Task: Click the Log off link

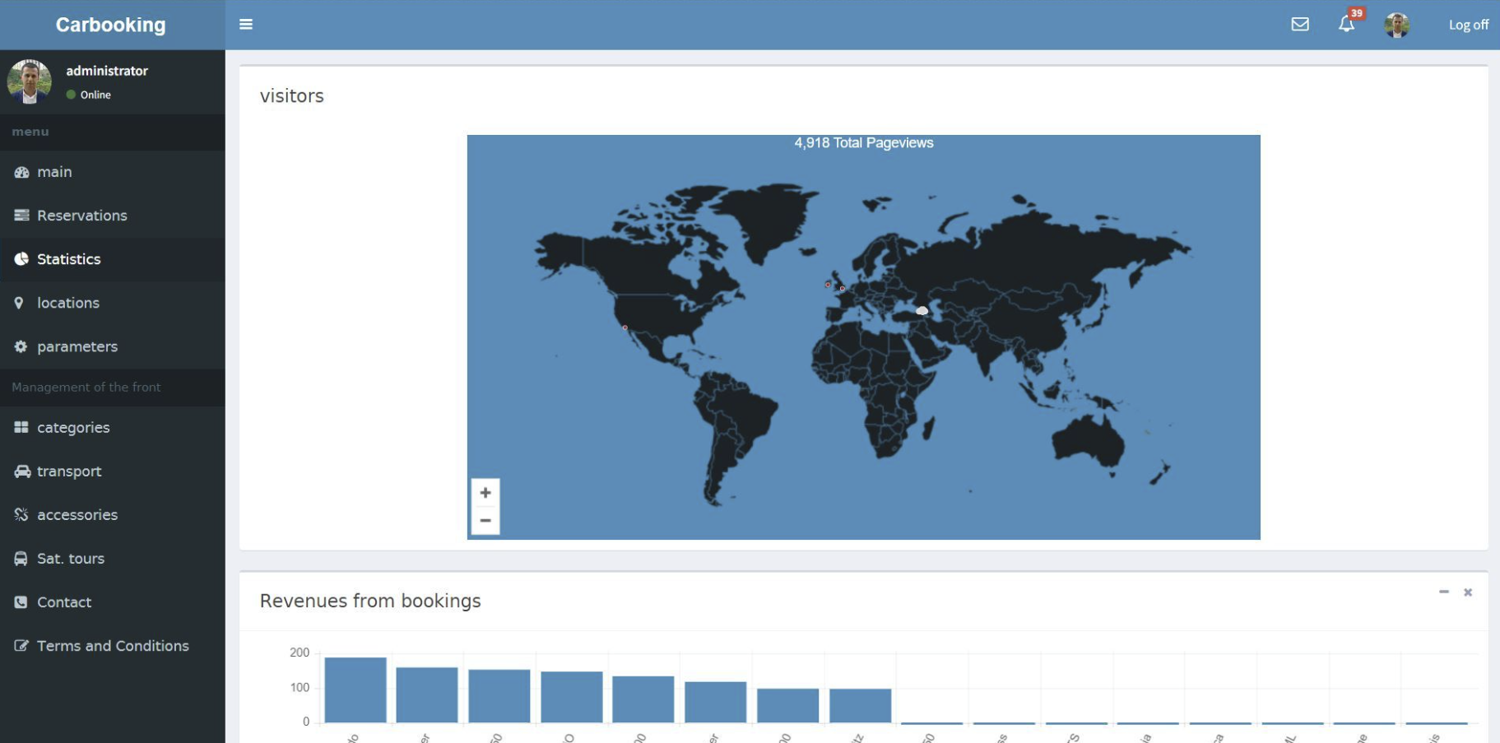Action: 1468,25
